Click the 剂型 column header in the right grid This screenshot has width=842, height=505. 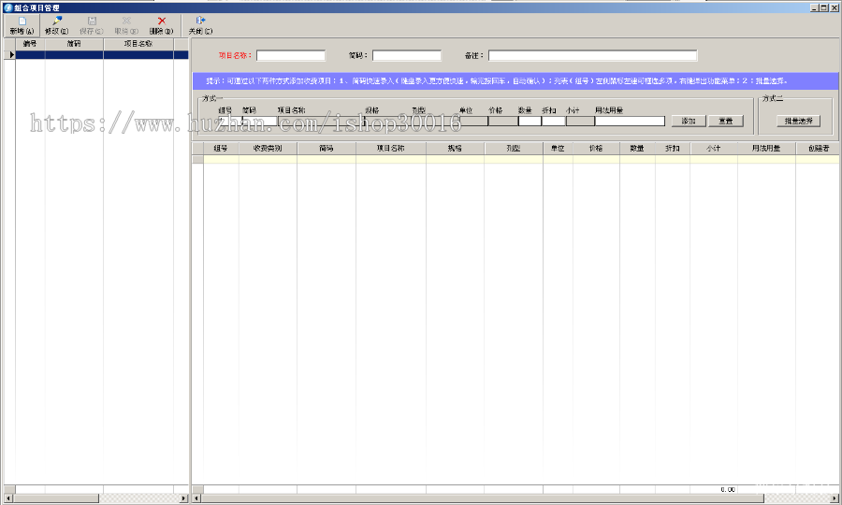[514, 148]
